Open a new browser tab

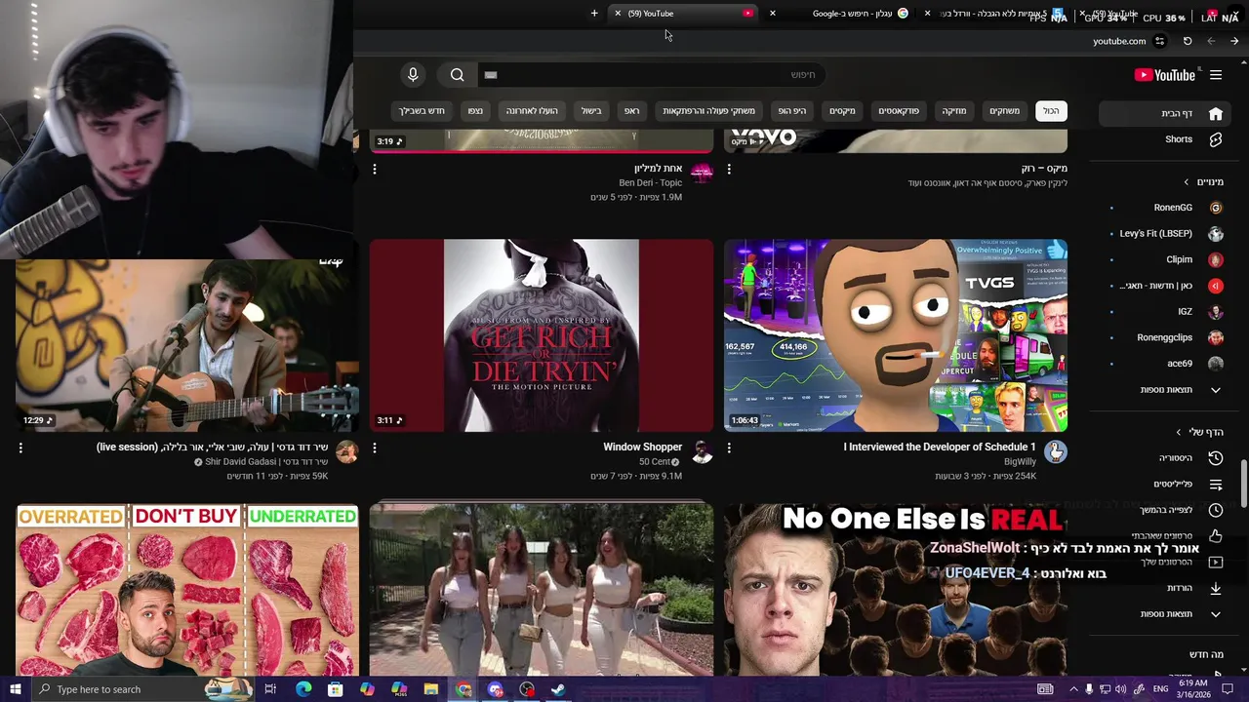point(594,14)
